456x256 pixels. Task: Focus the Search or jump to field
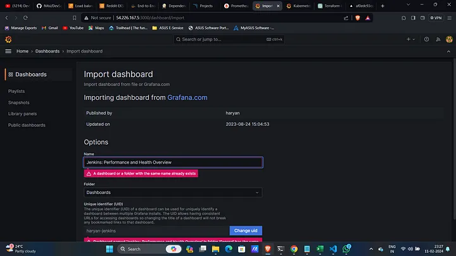pos(229,39)
